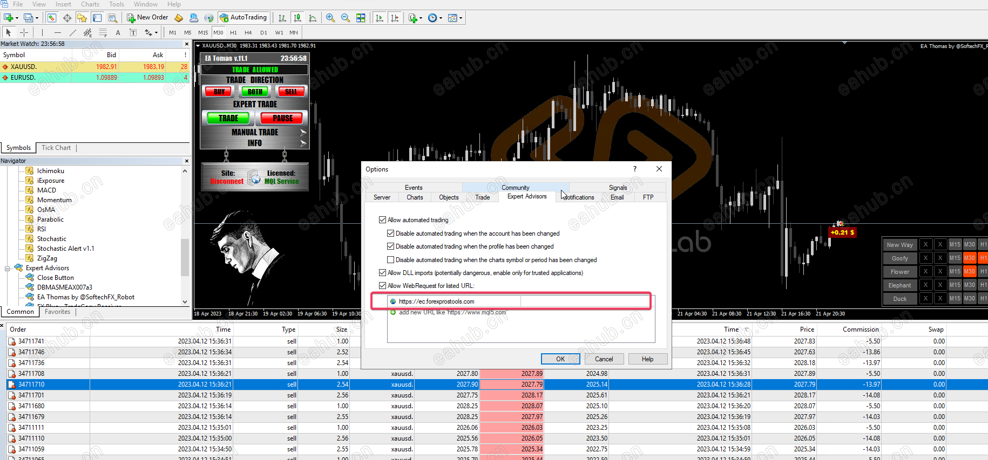Select the EA Thomas expert advisor
988x460 pixels.
[x=85, y=297]
